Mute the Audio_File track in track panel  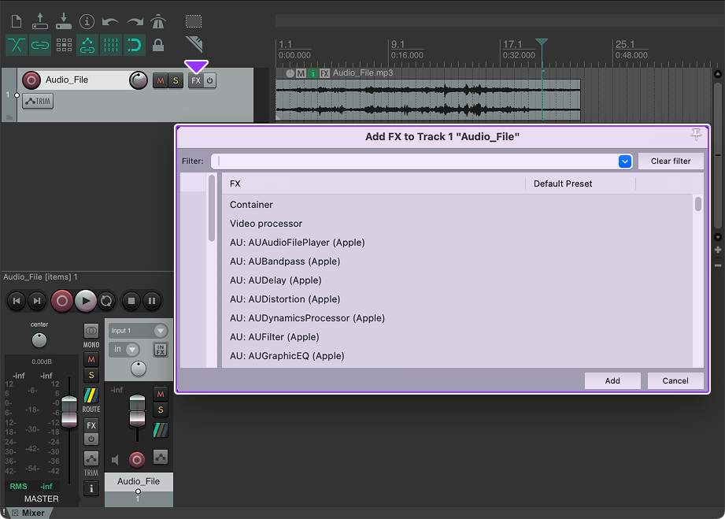tap(161, 81)
